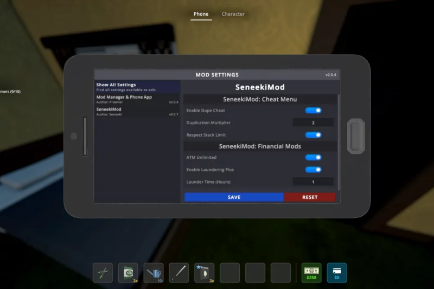Select the starred seed packet hotbar slot
Image resolution: width=434 pixels, height=289 pixels.
point(205,273)
